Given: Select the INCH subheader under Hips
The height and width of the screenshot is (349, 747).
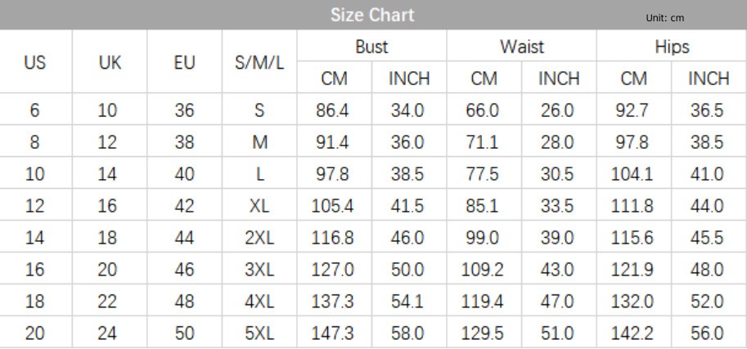Looking at the screenshot, I should [709, 78].
